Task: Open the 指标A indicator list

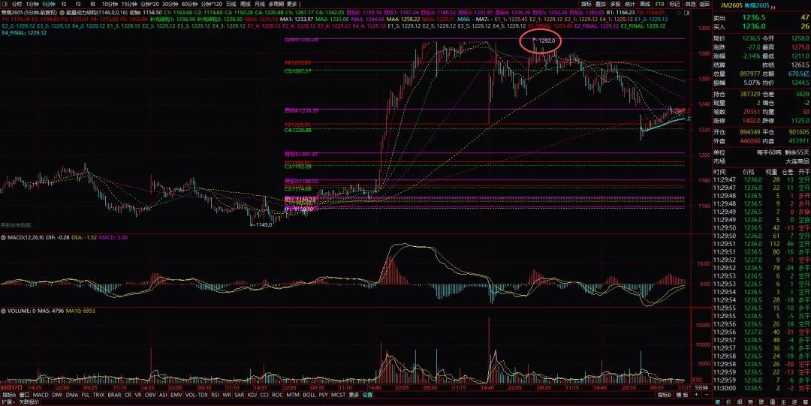Action: point(9,395)
